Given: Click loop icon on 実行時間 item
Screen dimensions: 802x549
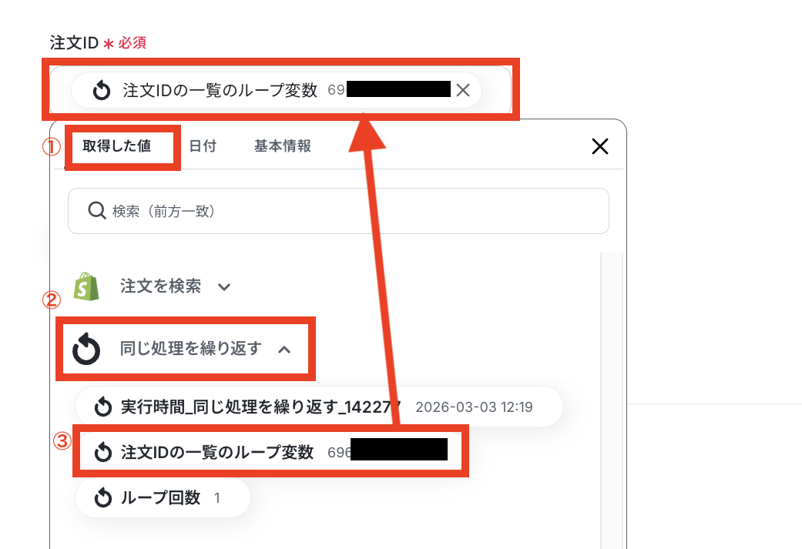Looking at the screenshot, I should pos(102,407).
